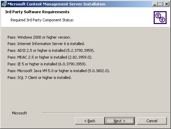Click the installer icon in the title bar

(x=4, y=4)
